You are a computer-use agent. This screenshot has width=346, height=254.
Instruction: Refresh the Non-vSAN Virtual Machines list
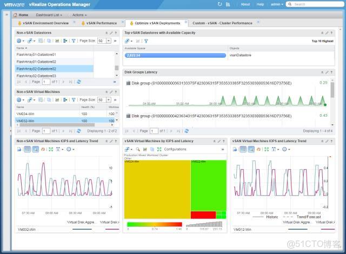pyautogui.click(x=79, y=131)
